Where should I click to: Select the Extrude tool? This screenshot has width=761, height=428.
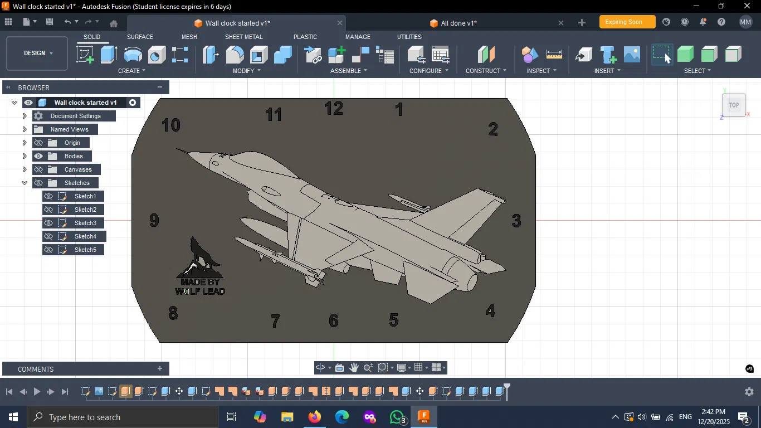pos(109,55)
